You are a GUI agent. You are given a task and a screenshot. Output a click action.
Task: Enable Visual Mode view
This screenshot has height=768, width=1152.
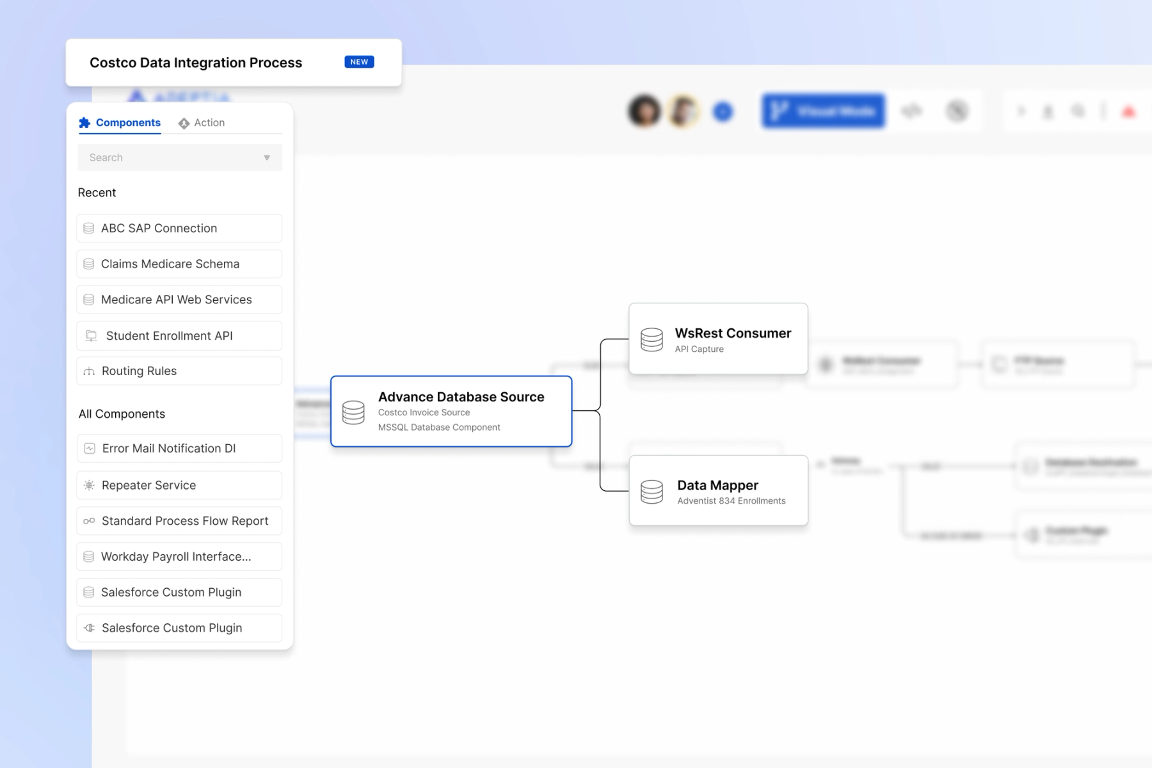[823, 111]
